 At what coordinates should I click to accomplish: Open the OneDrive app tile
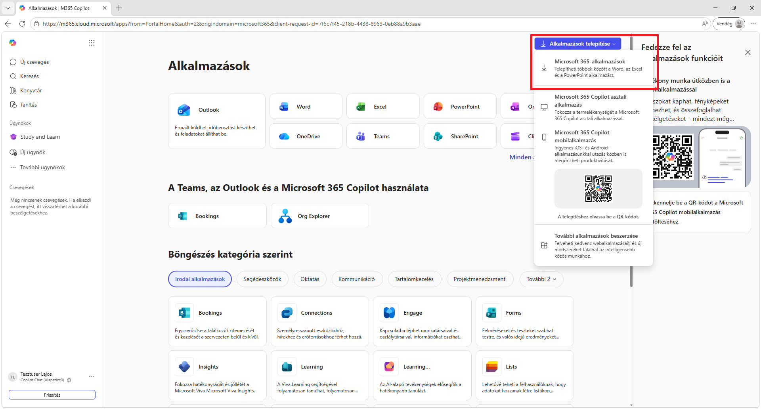[306, 136]
